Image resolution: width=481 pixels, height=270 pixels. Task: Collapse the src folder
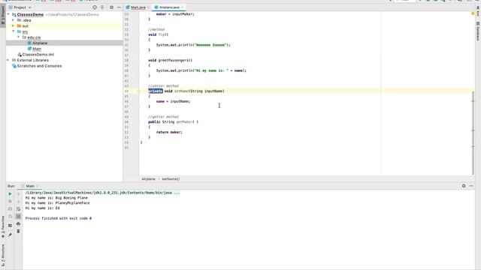point(14,31)
